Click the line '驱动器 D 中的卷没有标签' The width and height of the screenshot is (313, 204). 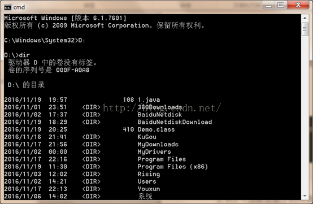pos(53,63)
